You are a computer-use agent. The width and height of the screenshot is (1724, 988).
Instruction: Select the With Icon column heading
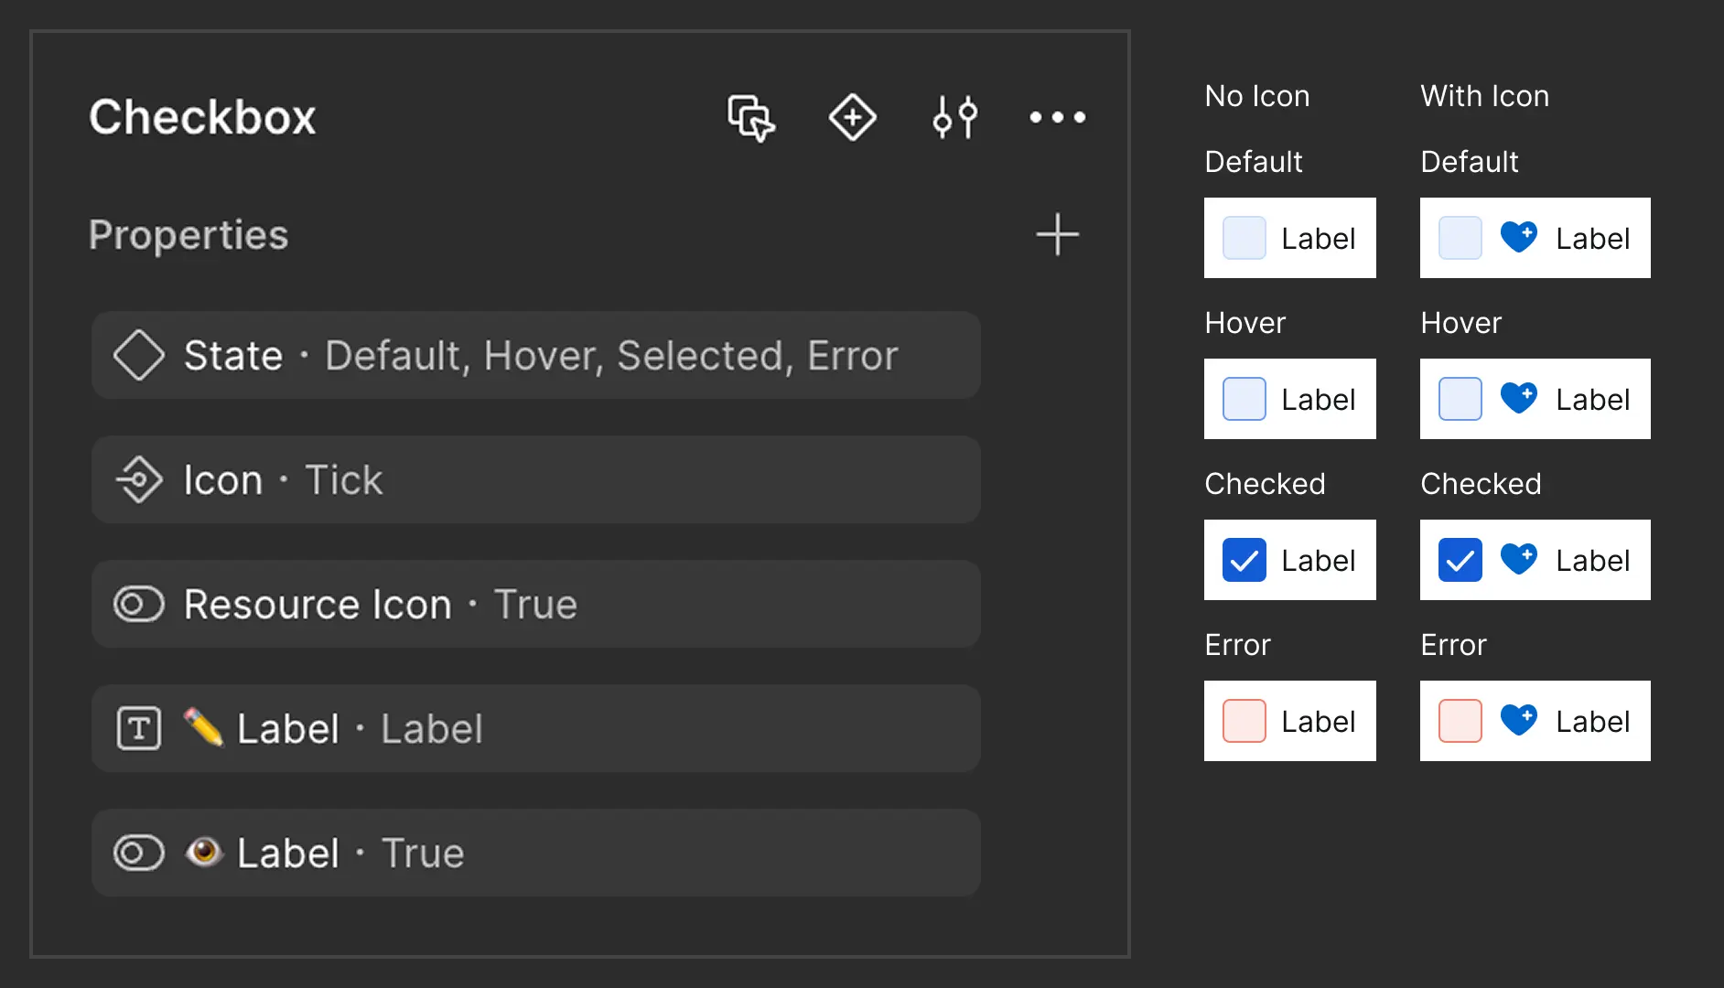point(1484,95)
